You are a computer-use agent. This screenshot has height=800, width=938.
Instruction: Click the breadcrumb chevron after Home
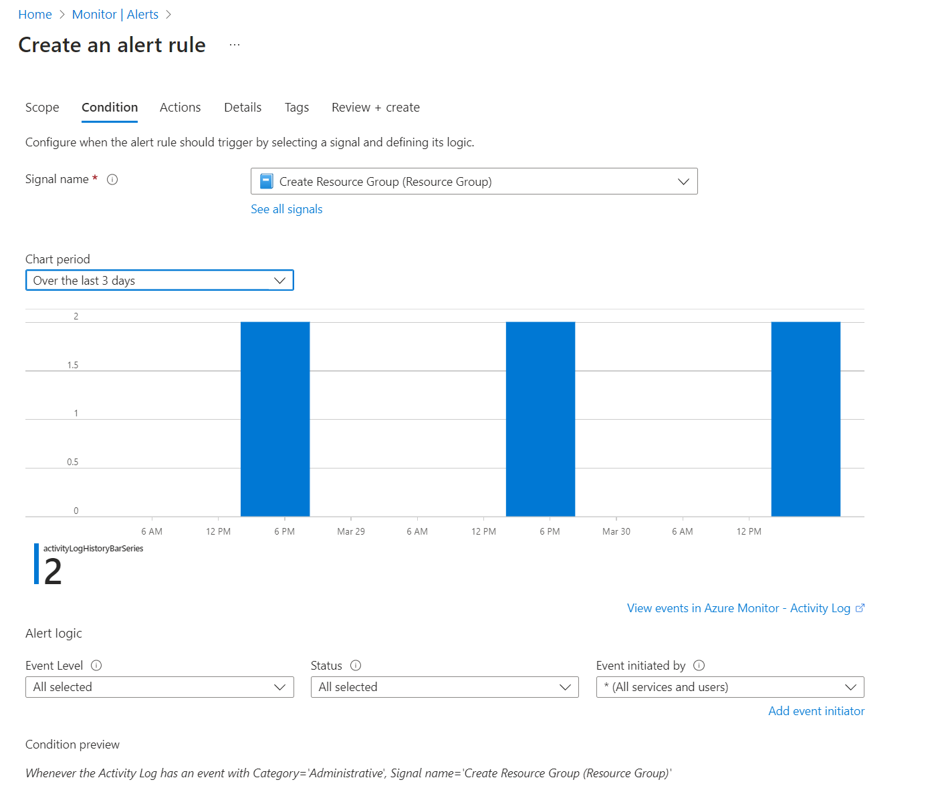pos(62,15)
